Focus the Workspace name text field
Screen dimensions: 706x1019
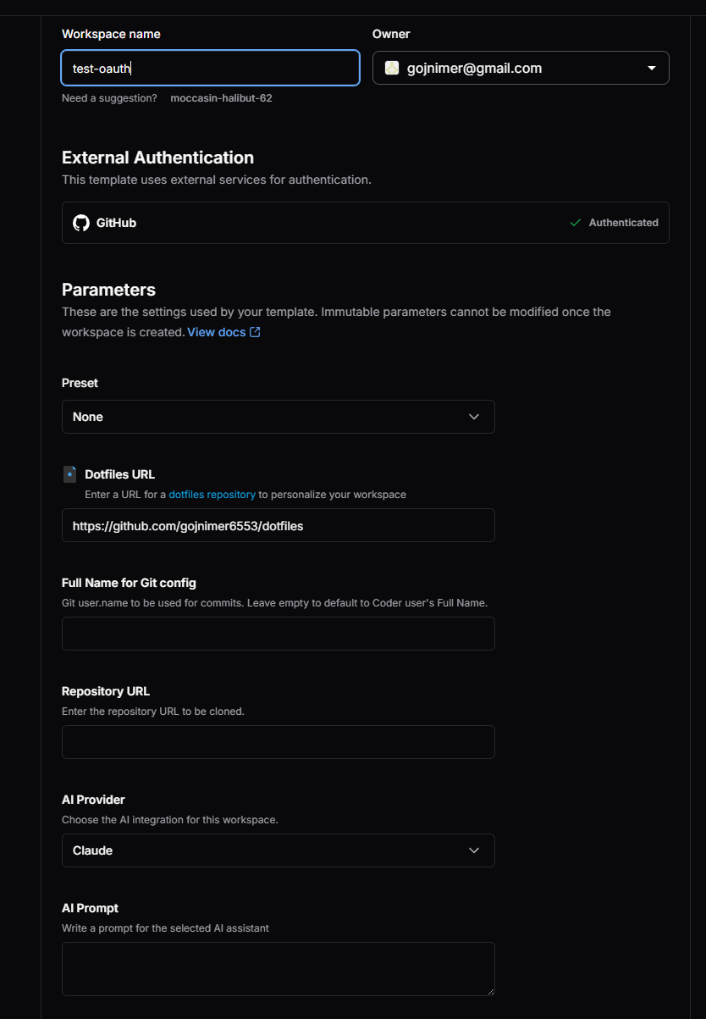tap(210, 68)
